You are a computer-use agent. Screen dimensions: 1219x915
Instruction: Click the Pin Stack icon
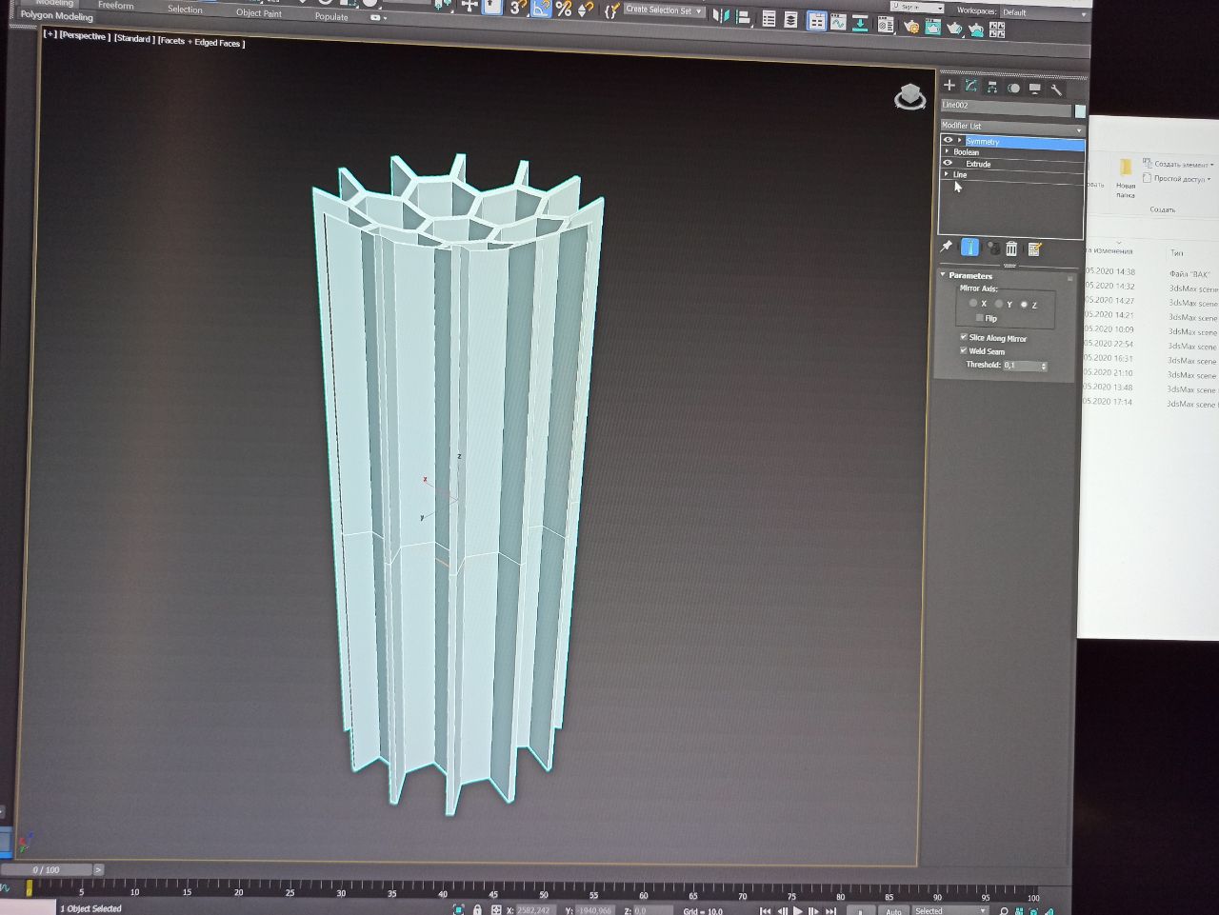point(947,247)
